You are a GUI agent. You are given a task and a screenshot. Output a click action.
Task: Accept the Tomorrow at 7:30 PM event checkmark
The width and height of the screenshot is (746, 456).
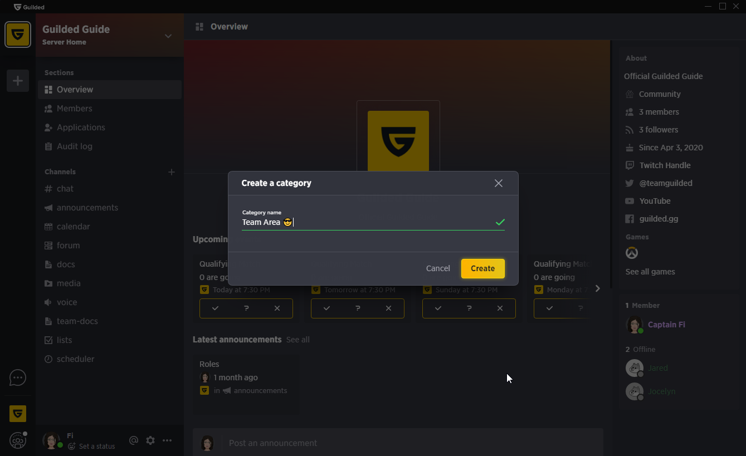[x=326, y=308]
